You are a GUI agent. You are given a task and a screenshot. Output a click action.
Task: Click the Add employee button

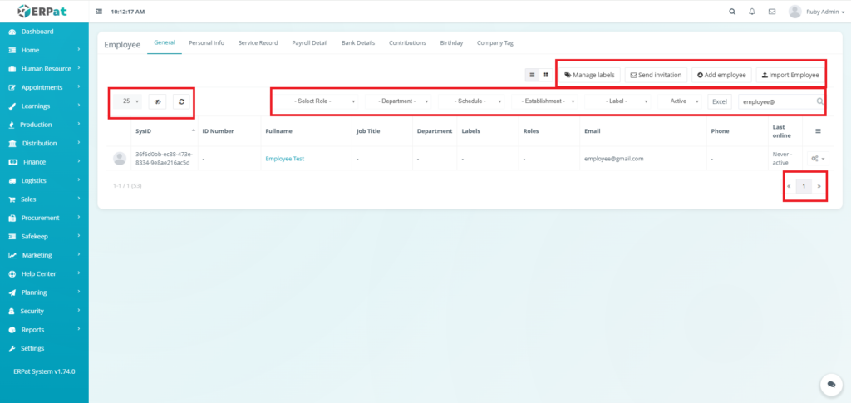pos(721,75)
